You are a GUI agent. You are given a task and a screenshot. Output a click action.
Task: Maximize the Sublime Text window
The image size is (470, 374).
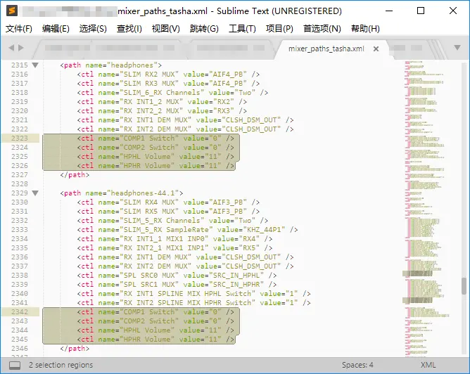coord(421,11)
